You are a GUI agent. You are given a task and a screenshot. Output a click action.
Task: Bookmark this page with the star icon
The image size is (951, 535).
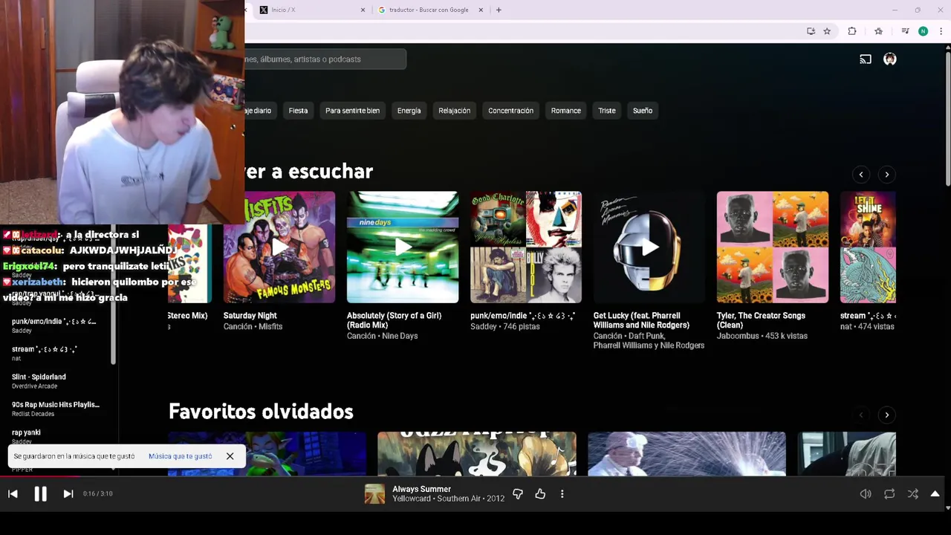(827, 31)
